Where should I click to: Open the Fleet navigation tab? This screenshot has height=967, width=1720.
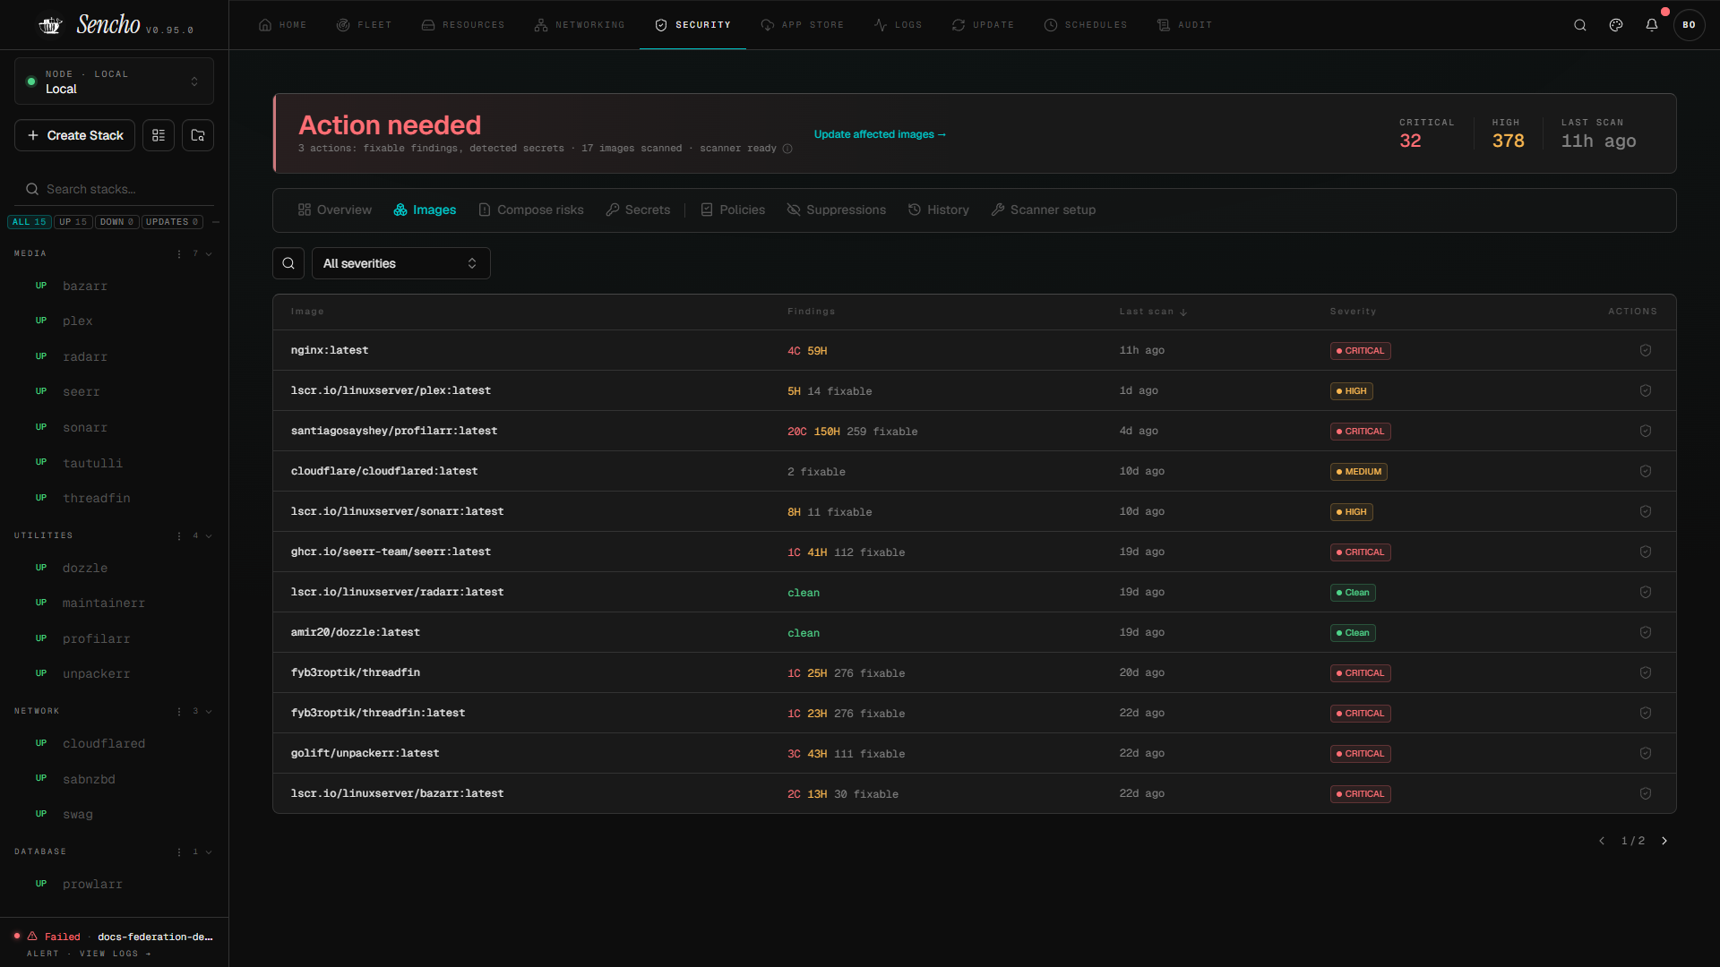[364, 25]
